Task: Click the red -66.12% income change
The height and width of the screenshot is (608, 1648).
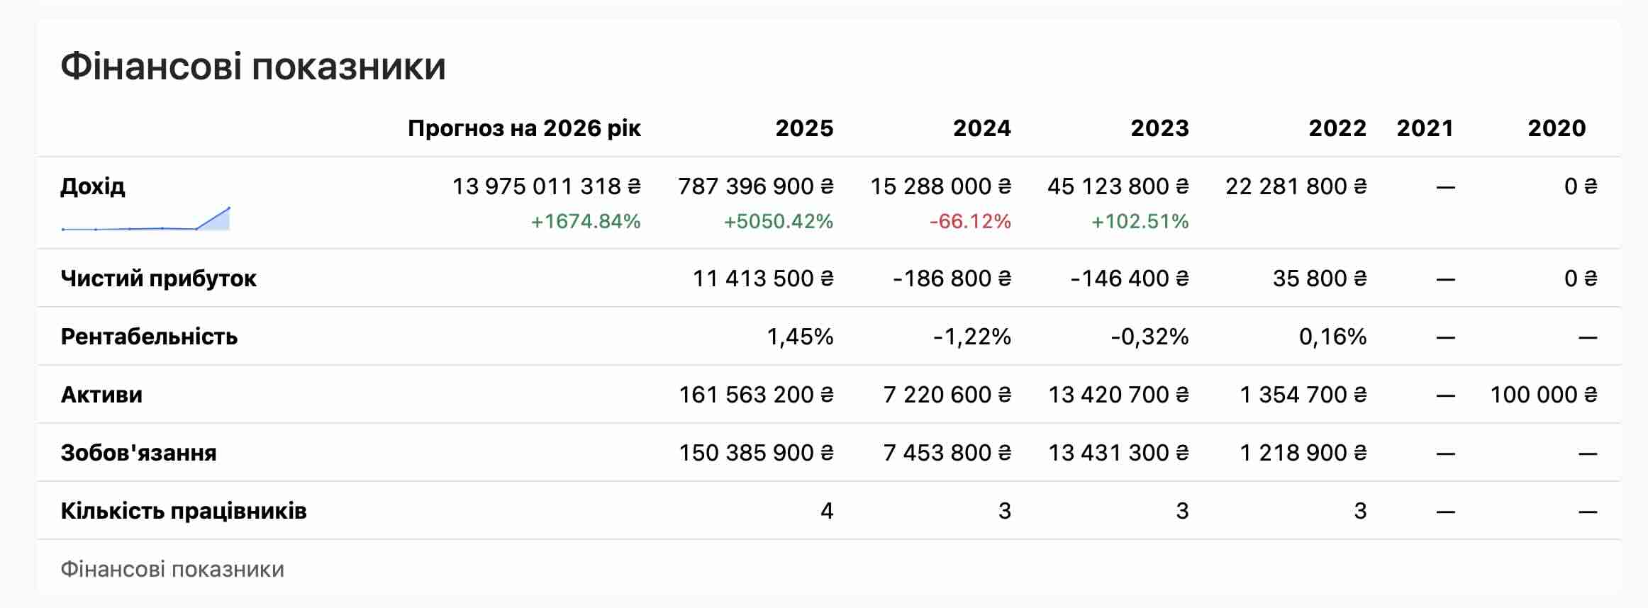Action: [970, 222]
